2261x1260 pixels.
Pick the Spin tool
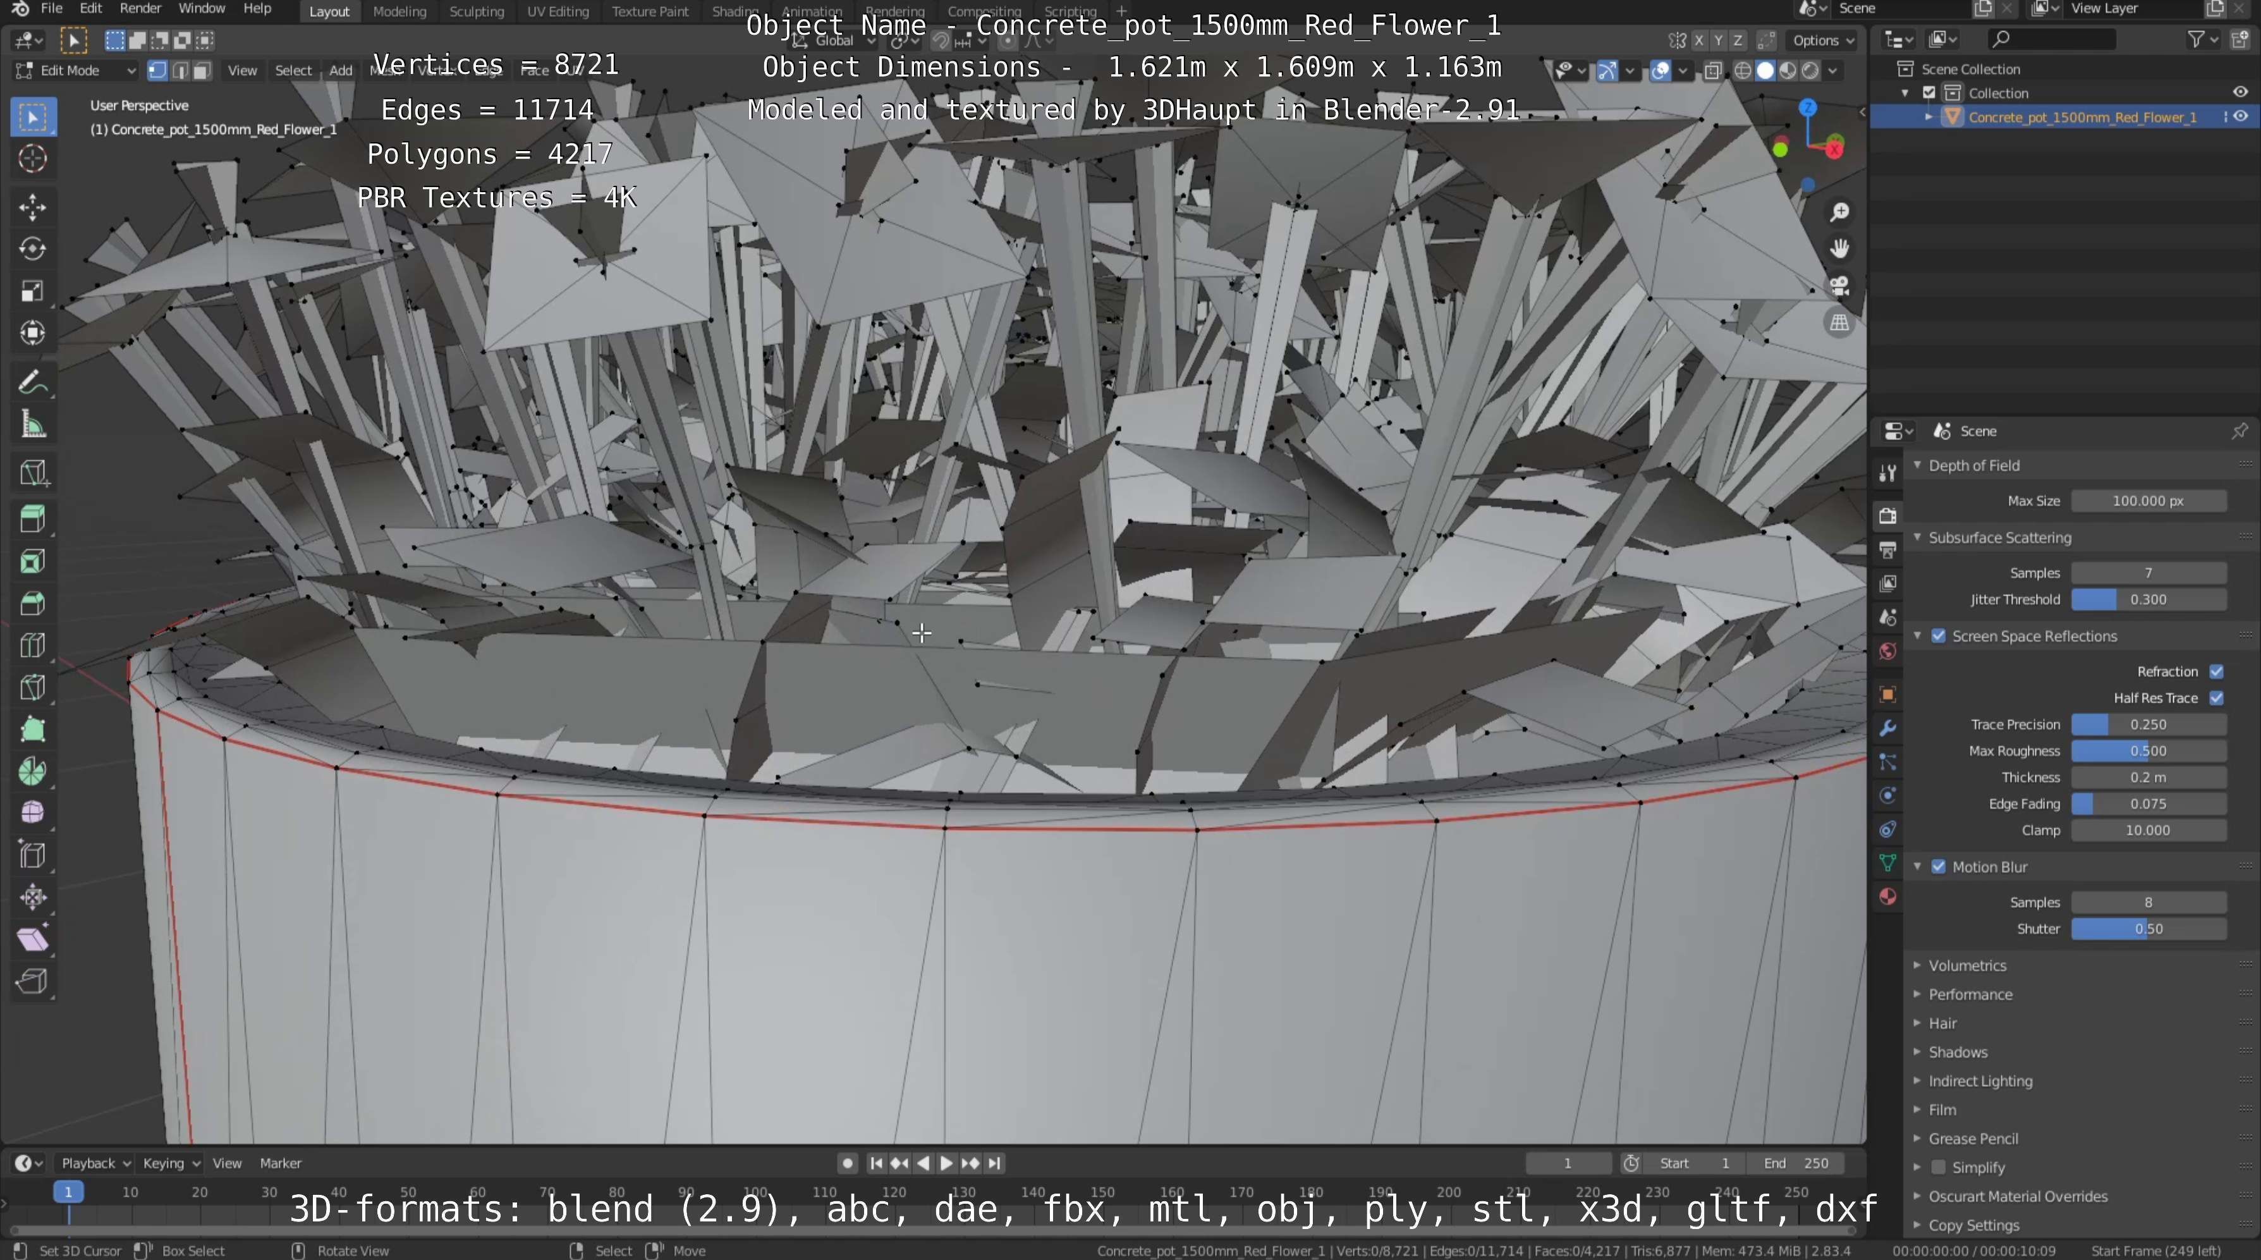[34, 772]
